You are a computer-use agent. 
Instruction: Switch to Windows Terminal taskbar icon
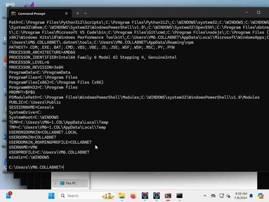point(168,196)
